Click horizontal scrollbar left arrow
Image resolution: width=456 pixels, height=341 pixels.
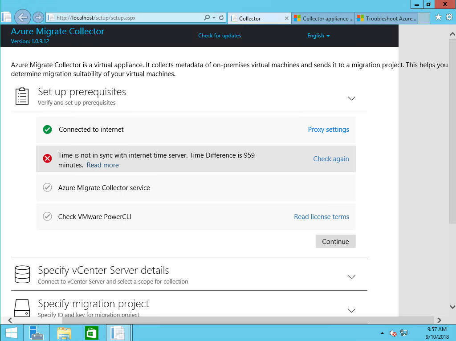[x=10, y=320]
